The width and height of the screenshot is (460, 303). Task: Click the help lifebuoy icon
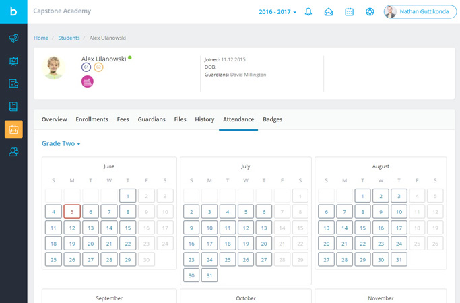[370, 12]
